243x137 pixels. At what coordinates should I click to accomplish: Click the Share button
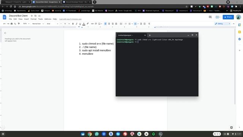tap(228, 17)
